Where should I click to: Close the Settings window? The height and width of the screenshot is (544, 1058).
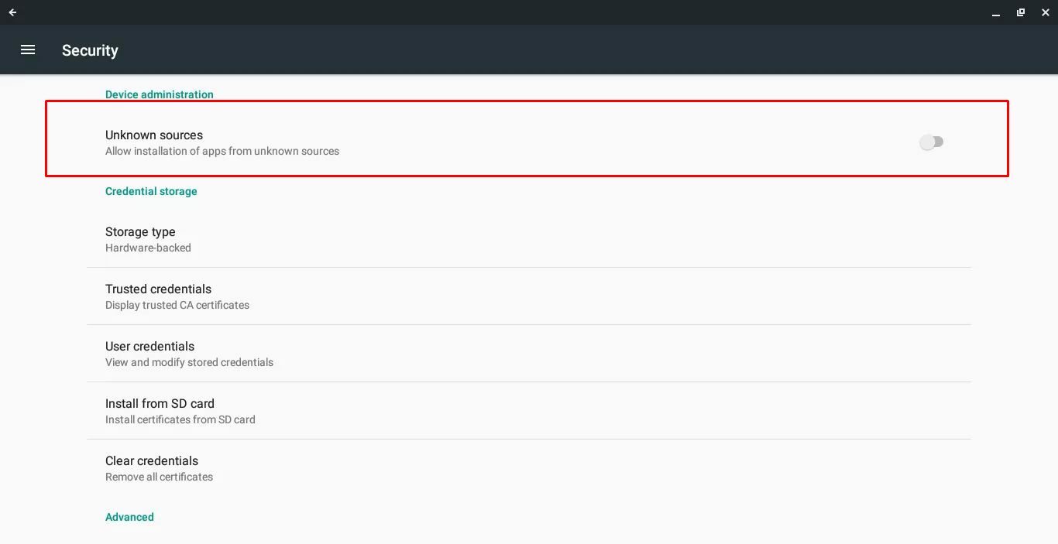click(1046, 12)
